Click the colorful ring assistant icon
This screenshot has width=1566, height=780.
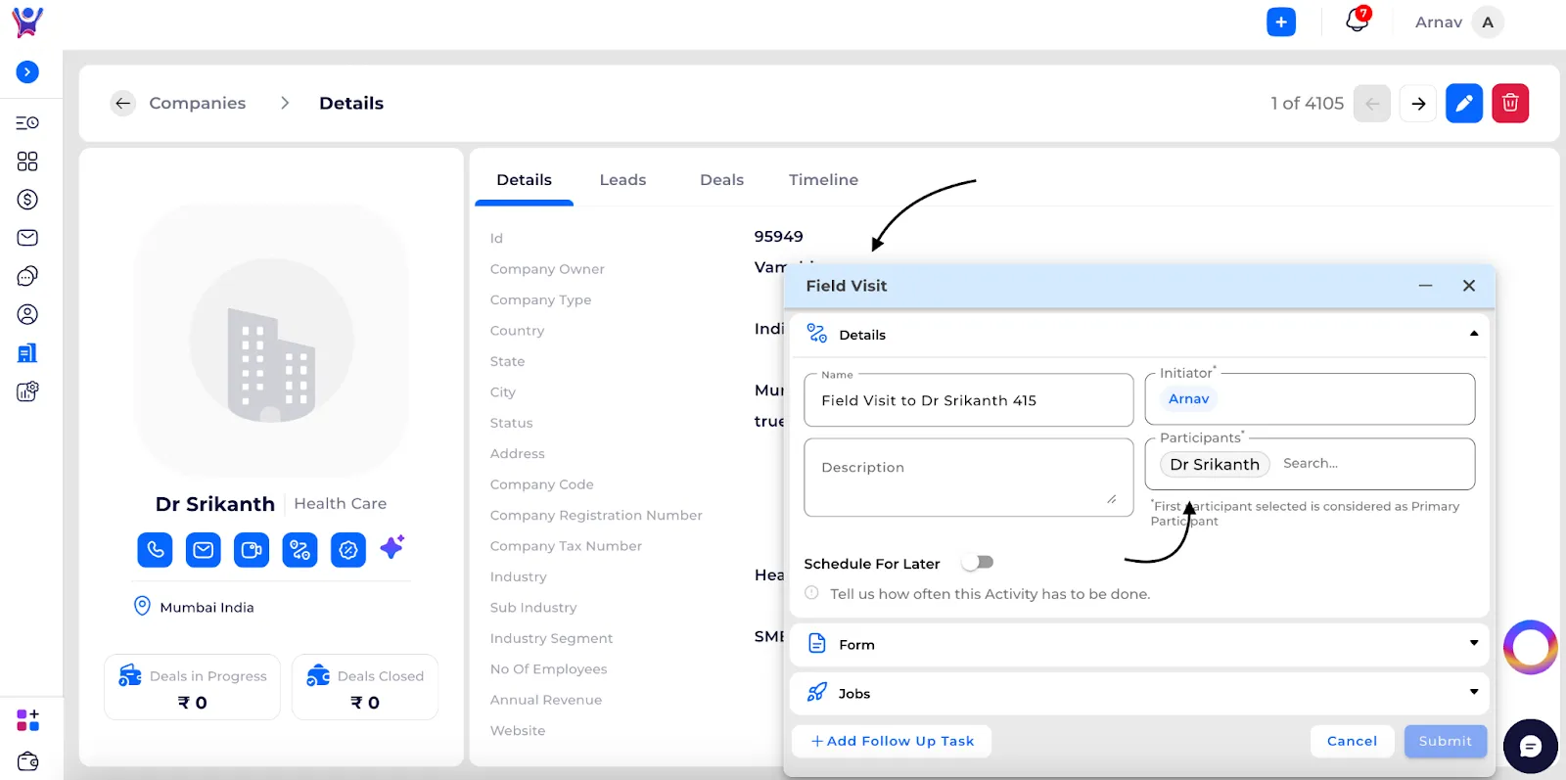[x=1530, y=647]
